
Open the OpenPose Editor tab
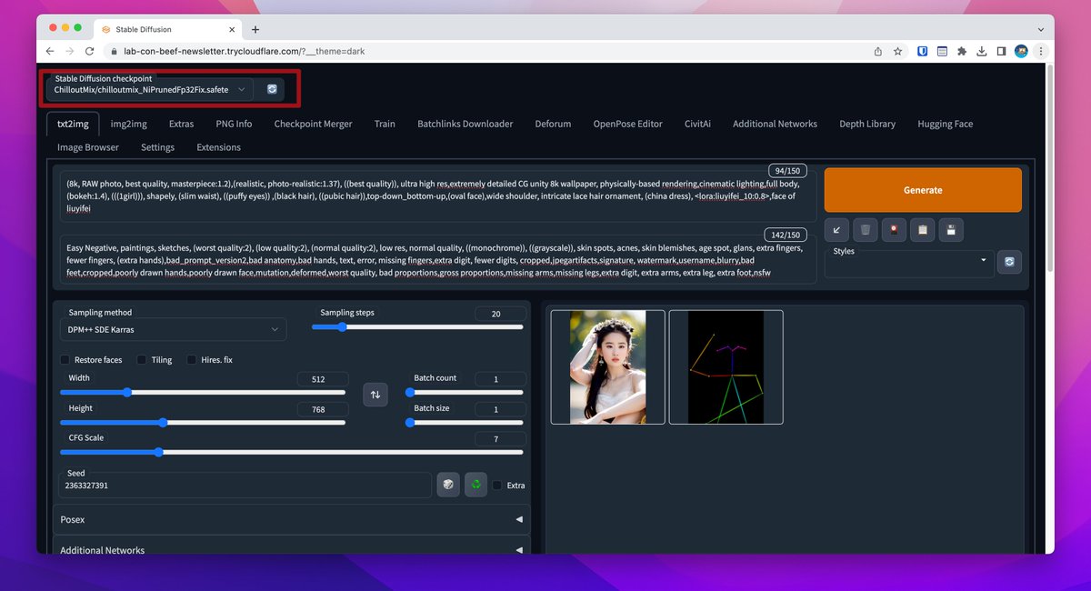(627, 124)
